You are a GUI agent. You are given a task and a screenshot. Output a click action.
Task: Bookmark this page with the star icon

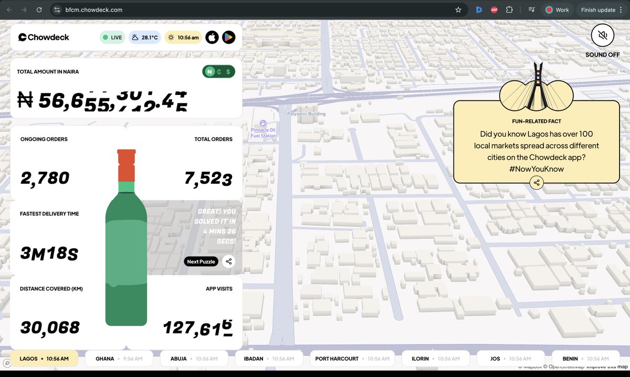click(x=458, y=9)
